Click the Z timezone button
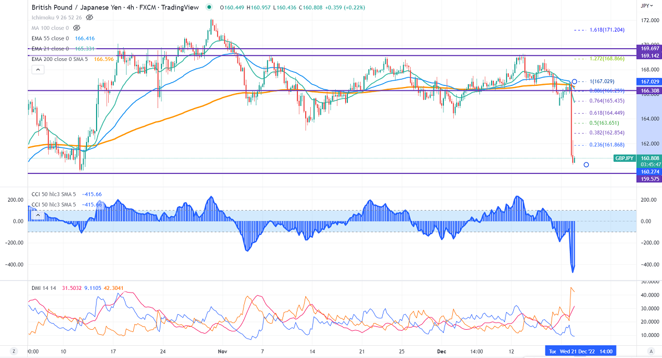662x358 pixels. tap(14, 351)
